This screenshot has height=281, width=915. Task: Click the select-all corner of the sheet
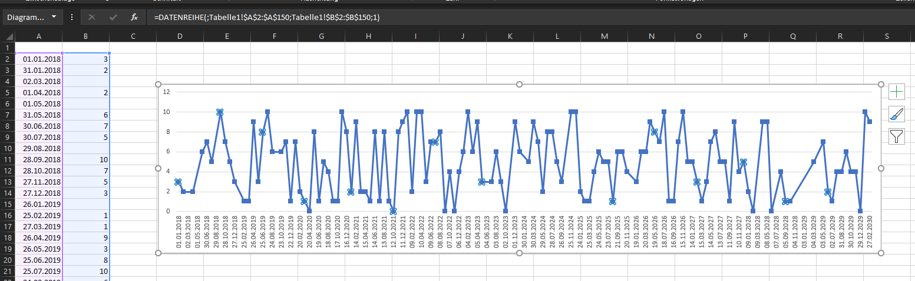[8, 36]
